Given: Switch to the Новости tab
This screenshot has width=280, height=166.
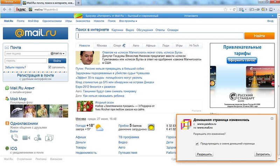Looking at the screenshot, I should 84,46.
